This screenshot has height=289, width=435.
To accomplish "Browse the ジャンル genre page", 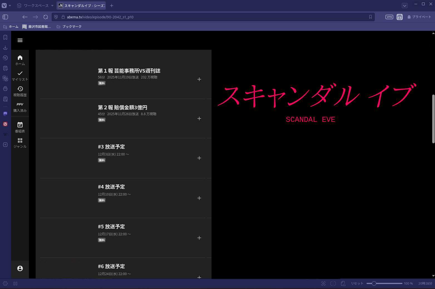I will click(20, 143).
